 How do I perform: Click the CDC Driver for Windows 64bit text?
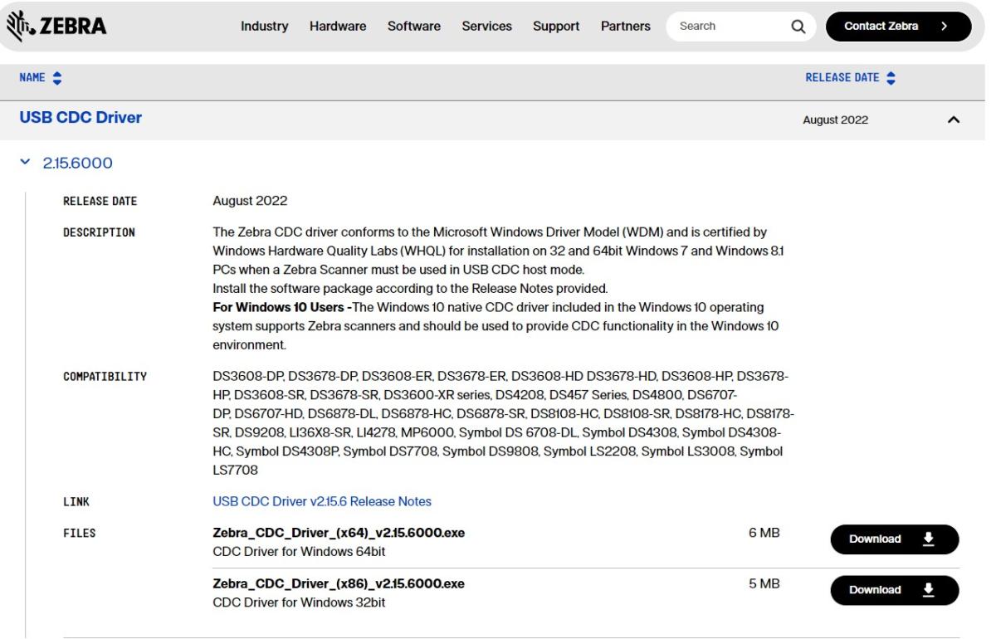pyautogui.click(x=299, y=552)
